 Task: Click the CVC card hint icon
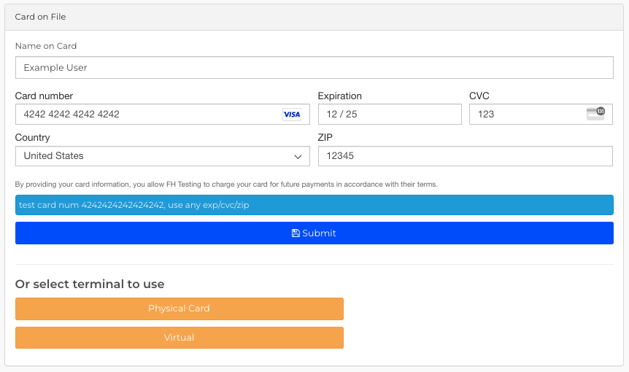[595, 114]
